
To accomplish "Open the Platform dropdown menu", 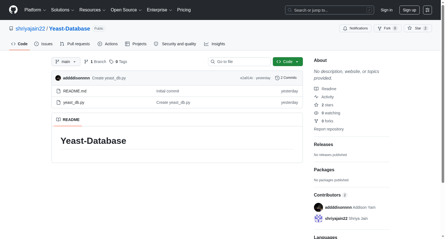I will tap(35, 10).
